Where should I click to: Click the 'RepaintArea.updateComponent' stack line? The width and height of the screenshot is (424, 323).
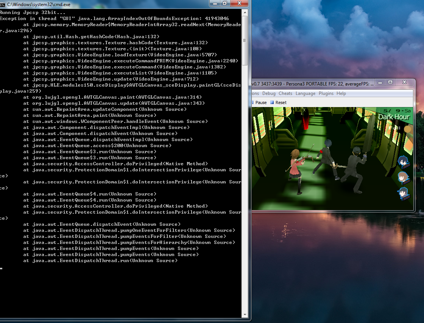pyautogui.click(x=105, y=109)
